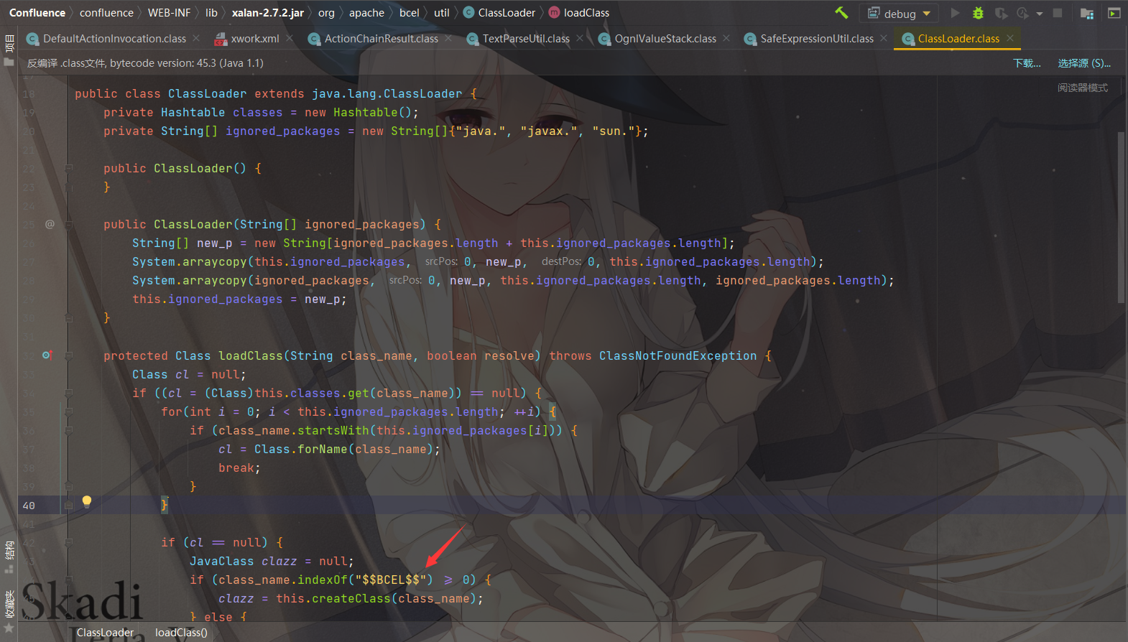This screenshot has width=1128, height=642.
Task: Click override gutter icon beside loadClass method
Action: tap(47, 355)
